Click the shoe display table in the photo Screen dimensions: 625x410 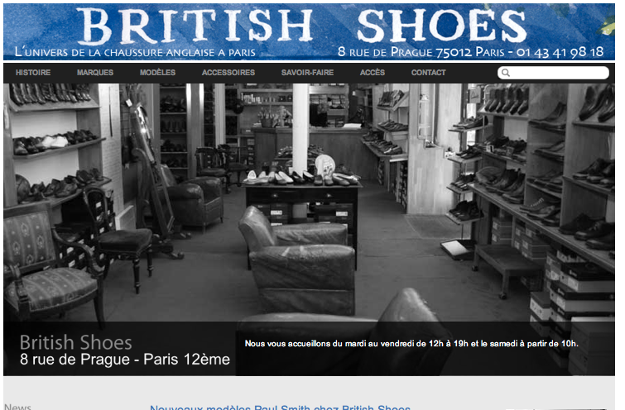point(303,201)
